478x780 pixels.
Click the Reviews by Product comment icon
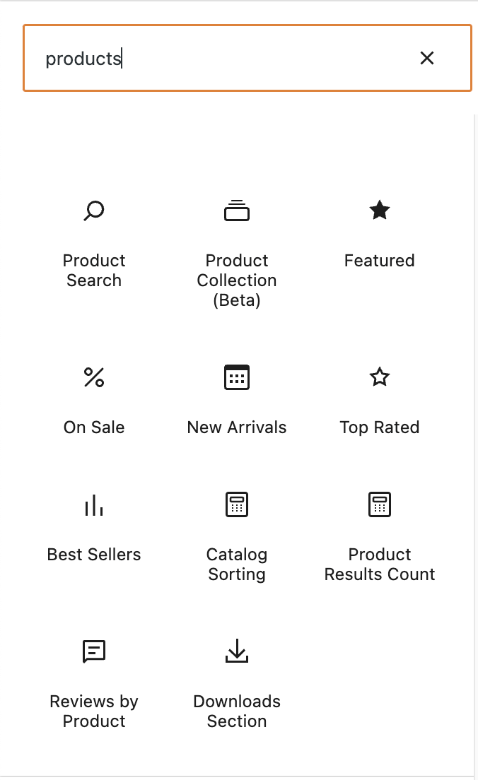click(x=94, y=651)
